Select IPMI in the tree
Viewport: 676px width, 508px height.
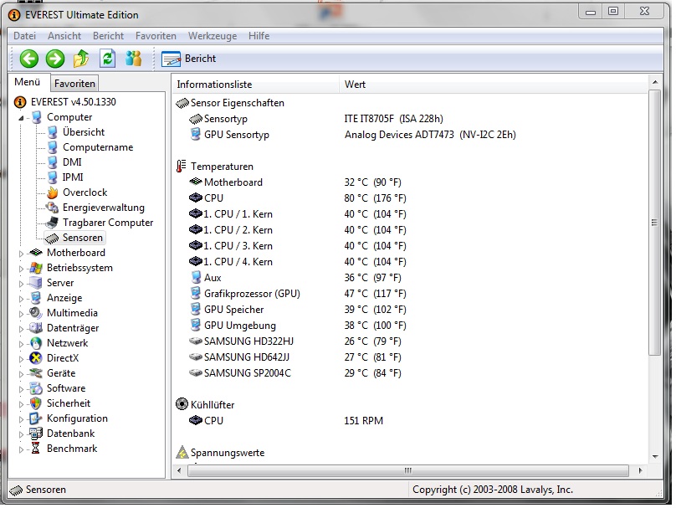73,177
